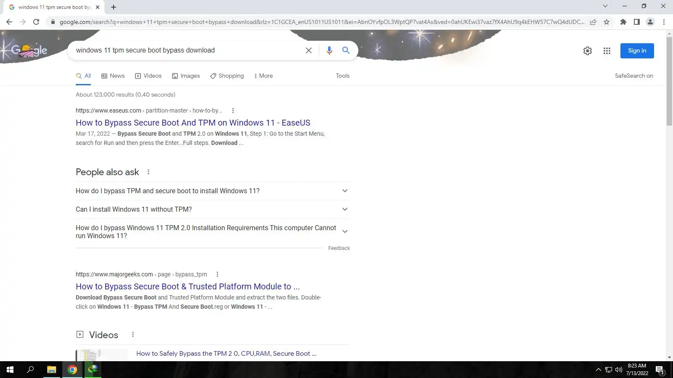Open options for the MajorGeeks result
Screen dimensions: 673x378
217,274
